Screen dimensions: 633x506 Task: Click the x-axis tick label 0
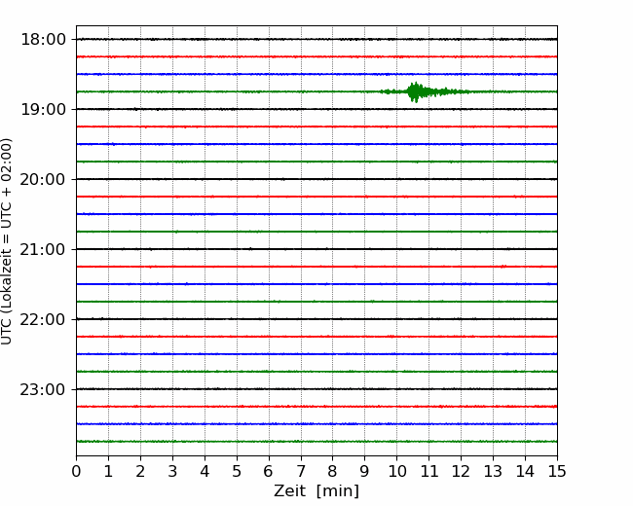pyautogui.click(x=76, y=471)
